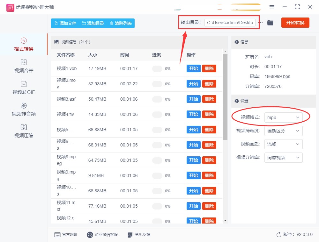Viewport: 319px width, 242px height.
Task: Delete 视频1.vob from the list
Action: click(x=209, y=69)
